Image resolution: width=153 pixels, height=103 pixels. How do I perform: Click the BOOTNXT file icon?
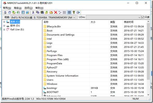(45, 92)
